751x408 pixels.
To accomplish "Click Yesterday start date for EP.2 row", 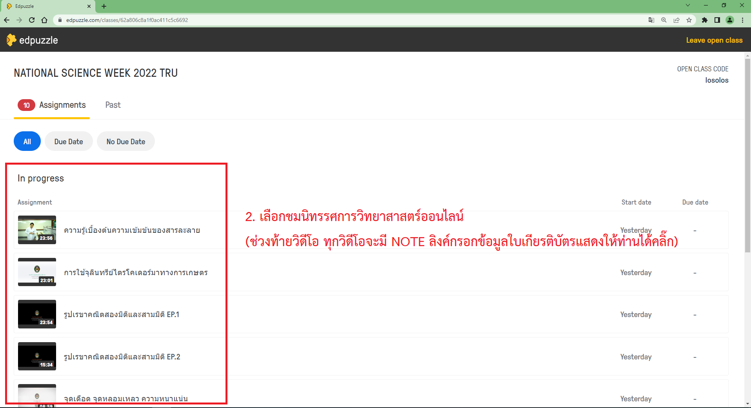I will [636, 357].
